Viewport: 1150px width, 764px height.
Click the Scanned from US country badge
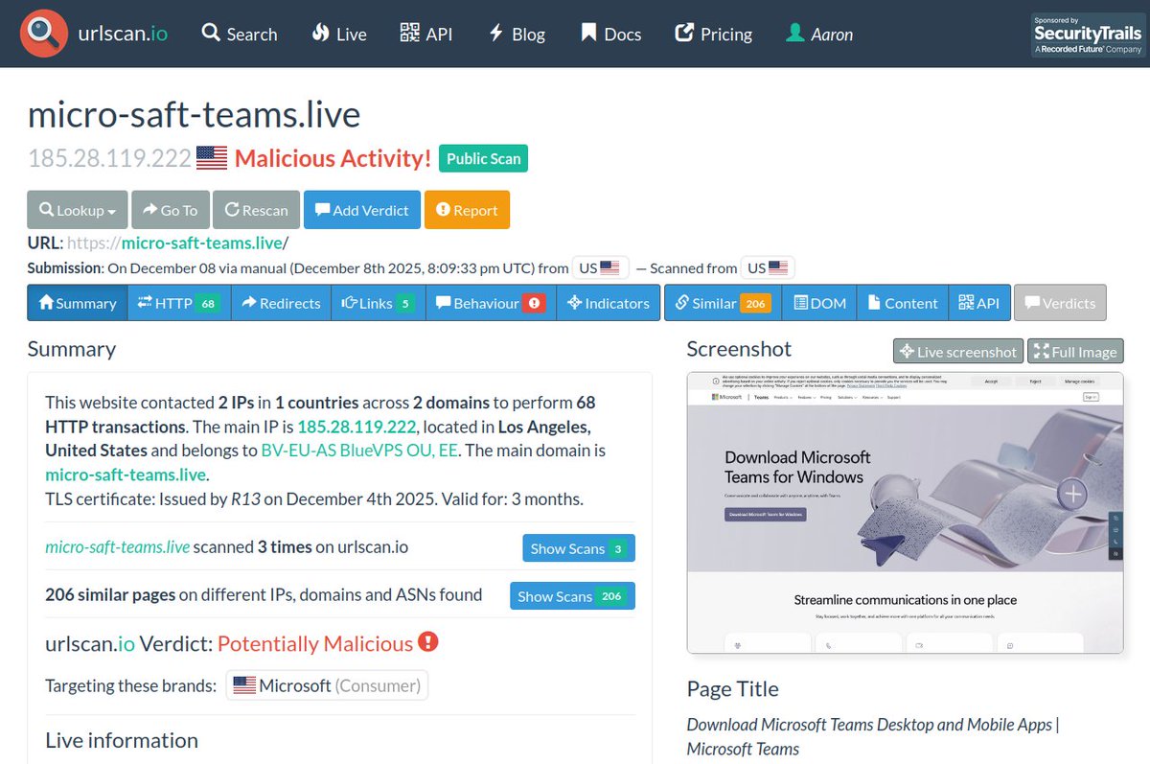[x=768, y=267]
